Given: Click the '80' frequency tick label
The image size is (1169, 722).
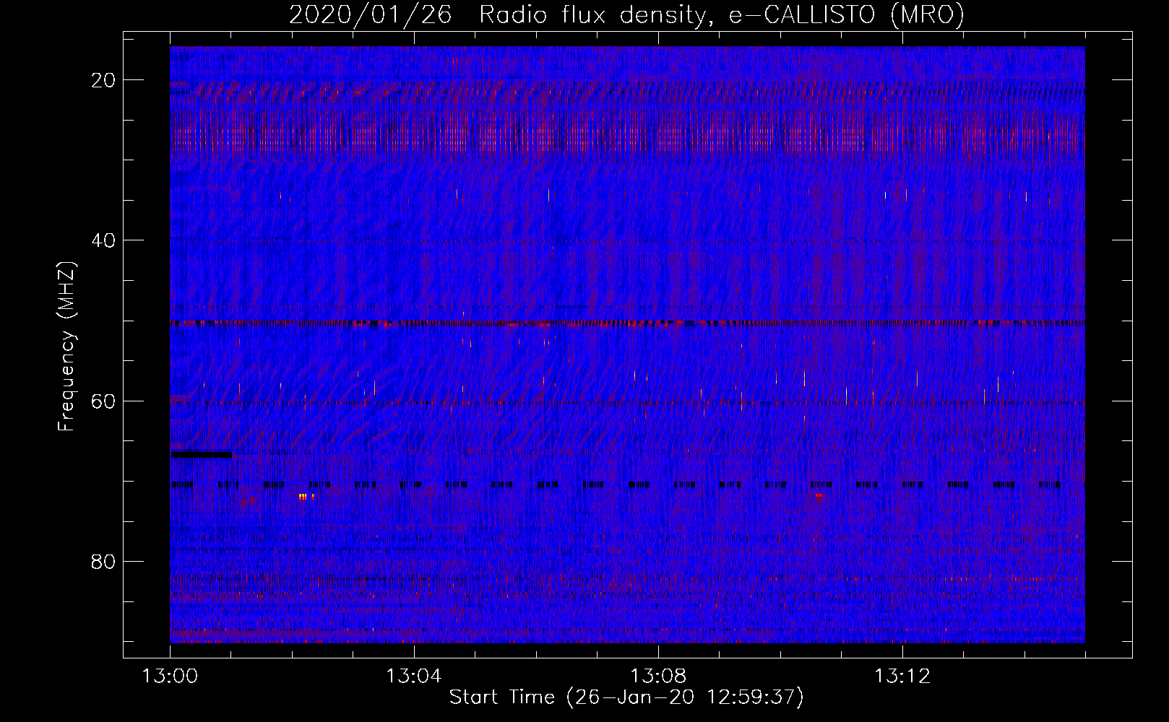Looking at the screenshot, I should coord(104,562).
